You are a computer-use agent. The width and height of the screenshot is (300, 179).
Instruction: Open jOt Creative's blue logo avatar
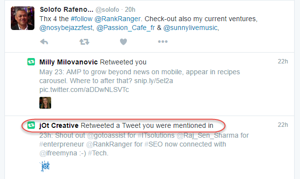click(x=45, y=166)
